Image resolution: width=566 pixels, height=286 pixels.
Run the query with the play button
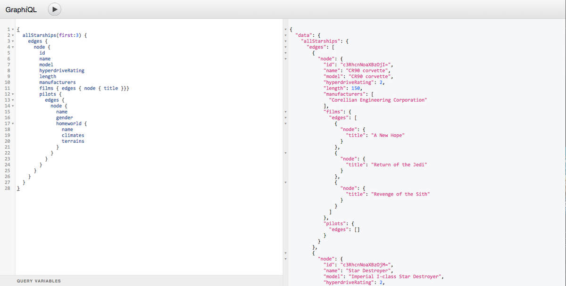pos(55,8)
